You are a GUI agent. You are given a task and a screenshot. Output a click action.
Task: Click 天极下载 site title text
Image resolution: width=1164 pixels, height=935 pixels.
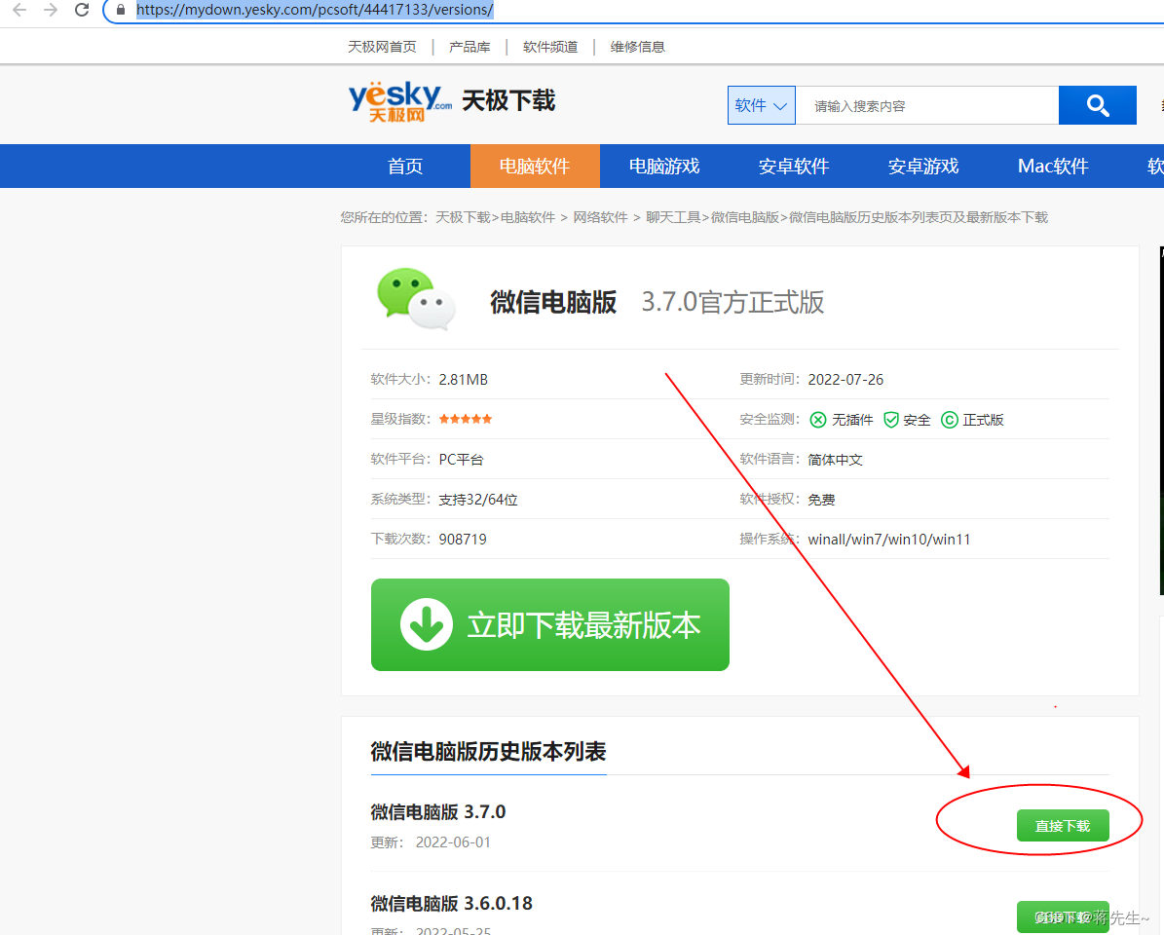[x=508, y=101]
